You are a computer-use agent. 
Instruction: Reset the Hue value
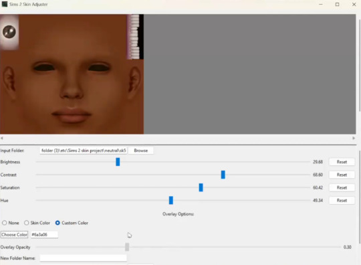(342, 201)
